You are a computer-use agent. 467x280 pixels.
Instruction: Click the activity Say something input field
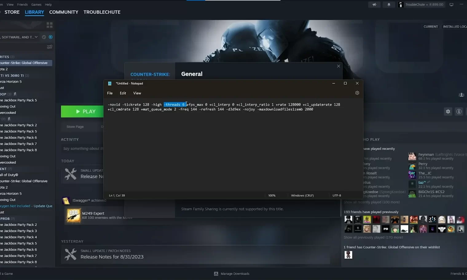(82, 149)
